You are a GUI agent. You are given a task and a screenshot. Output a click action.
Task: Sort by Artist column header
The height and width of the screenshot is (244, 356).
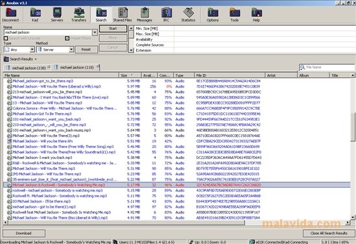(x=281, y=75)
